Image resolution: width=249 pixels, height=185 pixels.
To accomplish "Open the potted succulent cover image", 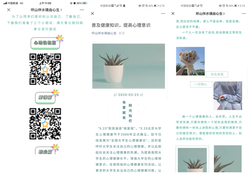I will (128, 66).
